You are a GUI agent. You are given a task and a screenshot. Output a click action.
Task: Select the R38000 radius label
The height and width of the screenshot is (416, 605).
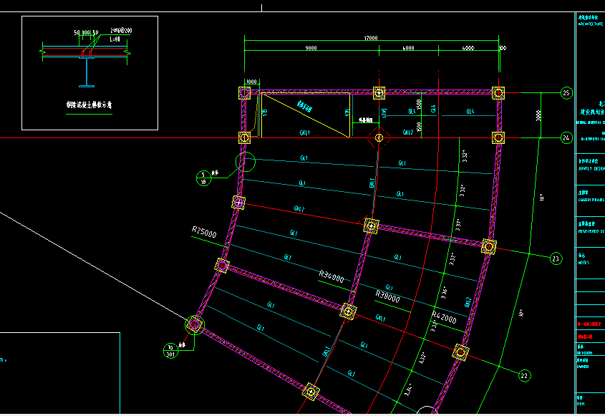pyautogui.click(x=387, y=296)
